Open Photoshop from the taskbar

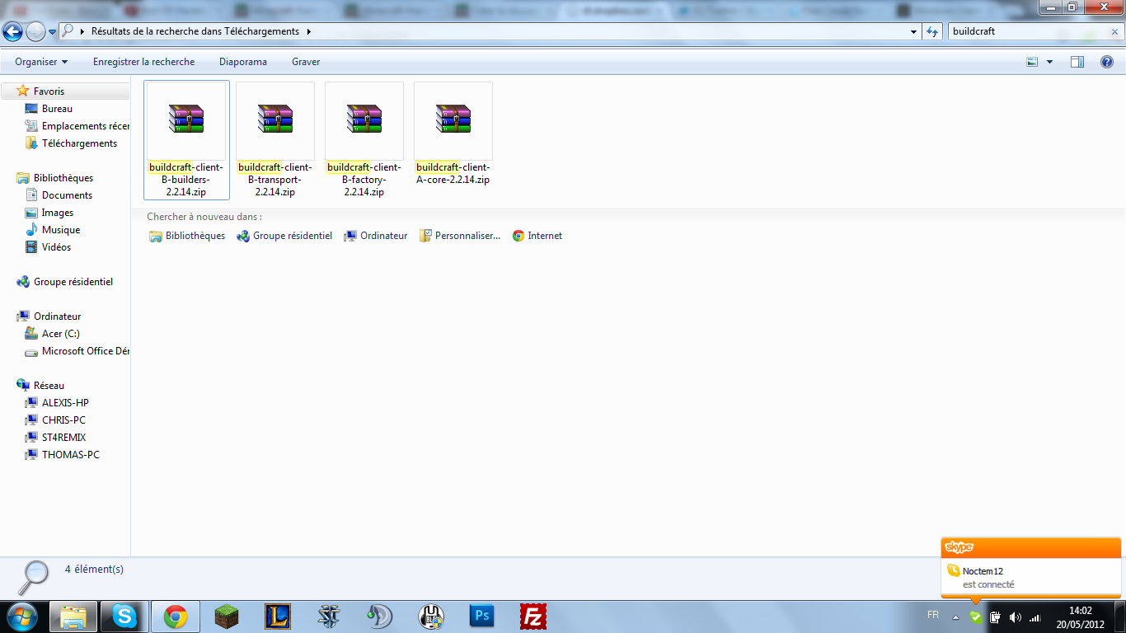482,617
